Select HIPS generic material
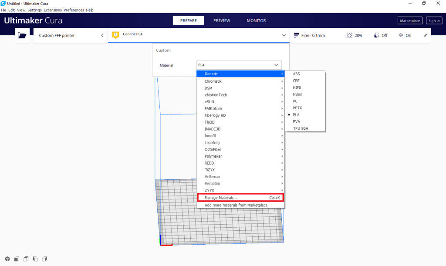Viewport: 446px width, 266px height. click(x=305, y=88)
